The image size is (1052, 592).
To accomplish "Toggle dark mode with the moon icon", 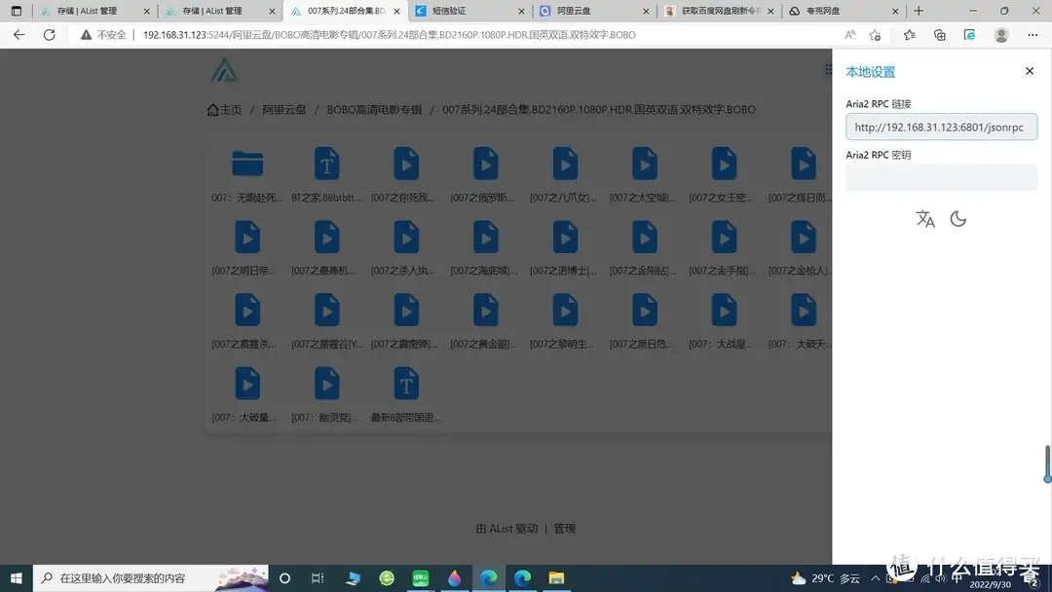I will click(x=958, y=219).
